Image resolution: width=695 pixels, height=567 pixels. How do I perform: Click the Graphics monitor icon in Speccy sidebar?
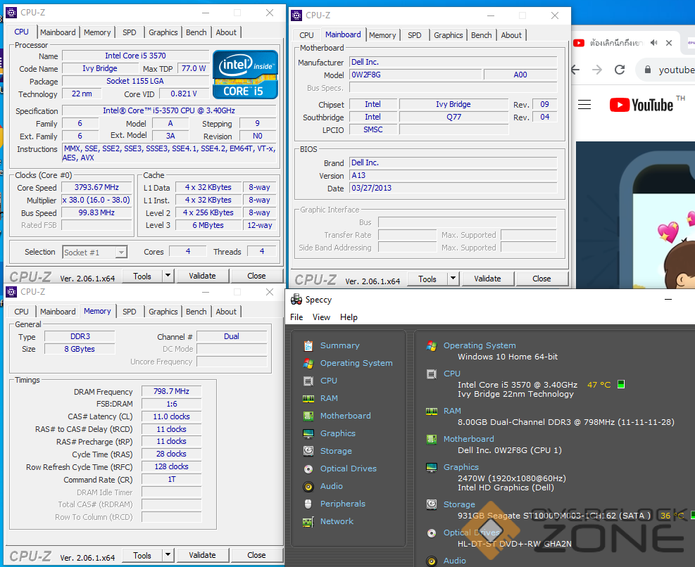click(x=308, y=433)
